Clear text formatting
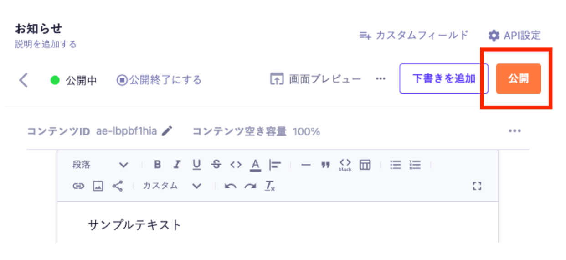The height and width of the screenshot is (260, 566). click(x=270, y=186)
